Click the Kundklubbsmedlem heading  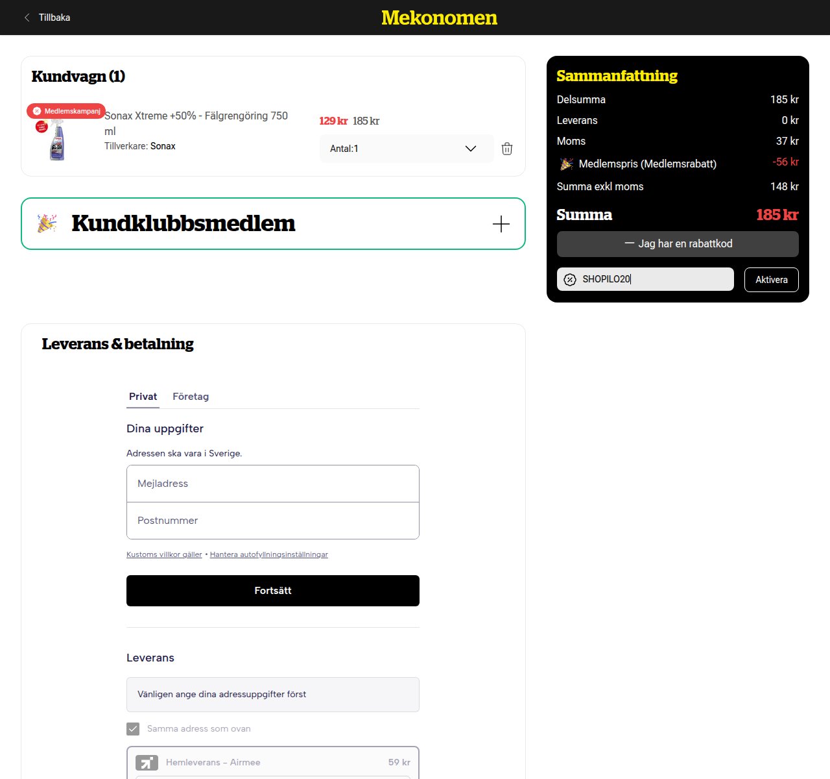tap(184, 223)
